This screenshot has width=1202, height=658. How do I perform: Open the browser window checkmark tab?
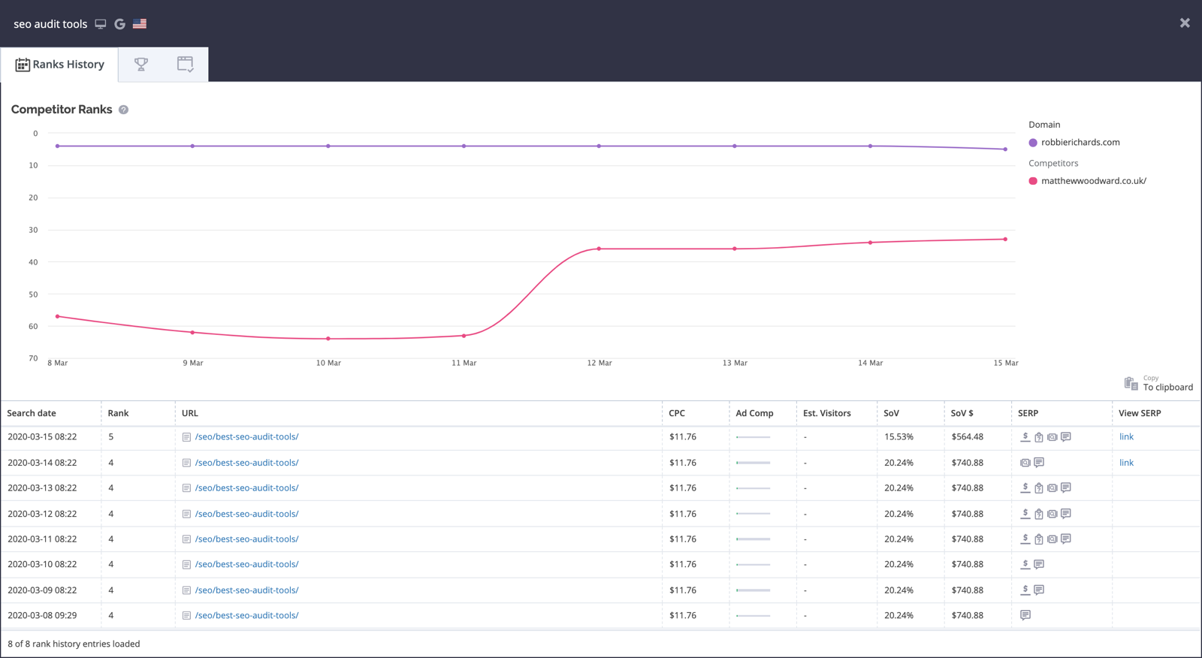pos(185,65)
